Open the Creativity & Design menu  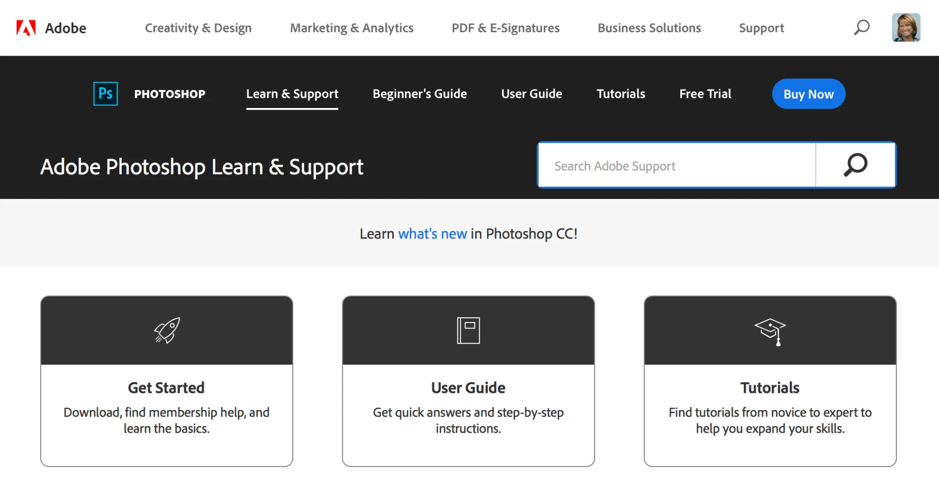coord(198,28)
